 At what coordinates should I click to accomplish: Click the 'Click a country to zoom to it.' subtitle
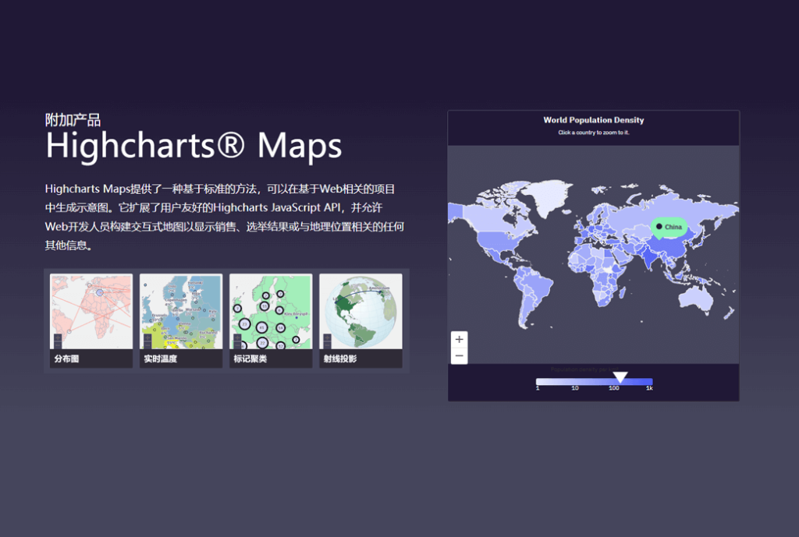(x=594, y=132)
